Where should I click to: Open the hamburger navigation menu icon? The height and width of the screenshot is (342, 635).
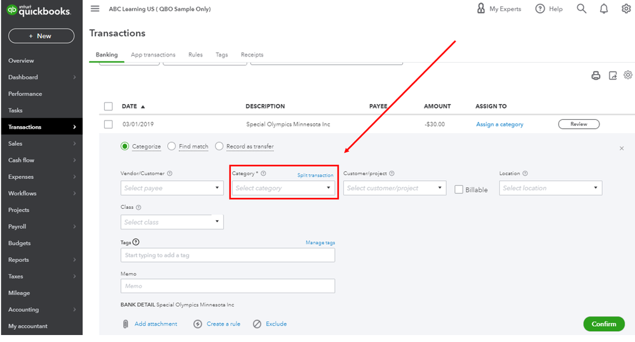pos(95,8)
